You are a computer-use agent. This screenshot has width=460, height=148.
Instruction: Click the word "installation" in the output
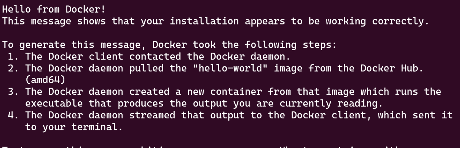click(204, 21)
